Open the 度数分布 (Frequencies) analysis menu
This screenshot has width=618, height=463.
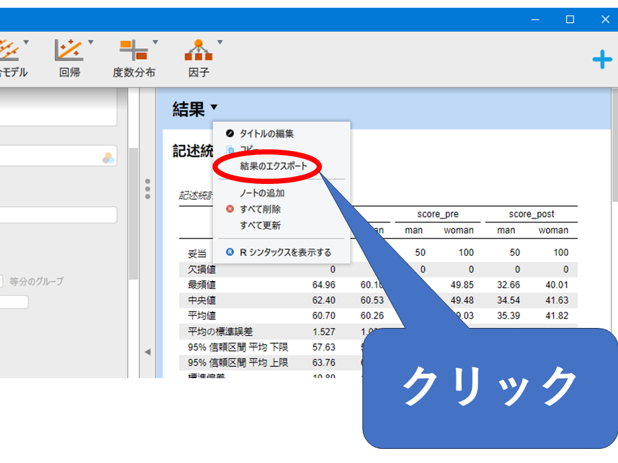(134, 58)
